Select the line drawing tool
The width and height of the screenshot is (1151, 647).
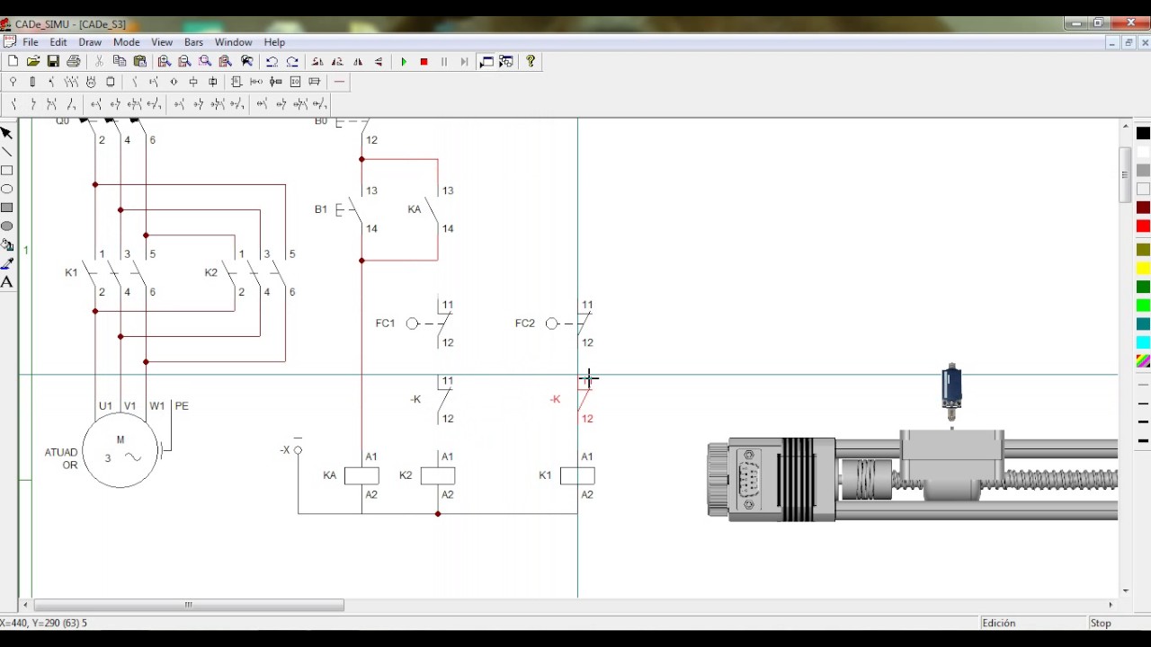click(x=6, y=152)
